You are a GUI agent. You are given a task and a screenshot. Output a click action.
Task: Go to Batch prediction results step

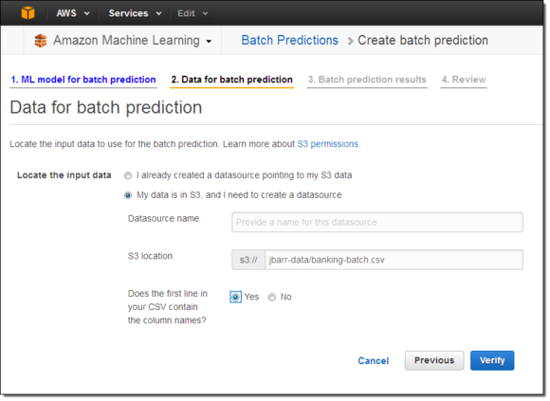(x=367, y=80)
